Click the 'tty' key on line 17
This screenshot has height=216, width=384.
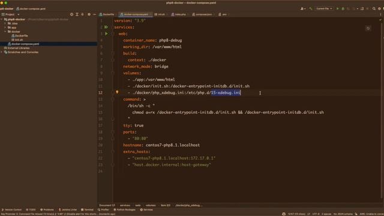[x=127, y=125]
